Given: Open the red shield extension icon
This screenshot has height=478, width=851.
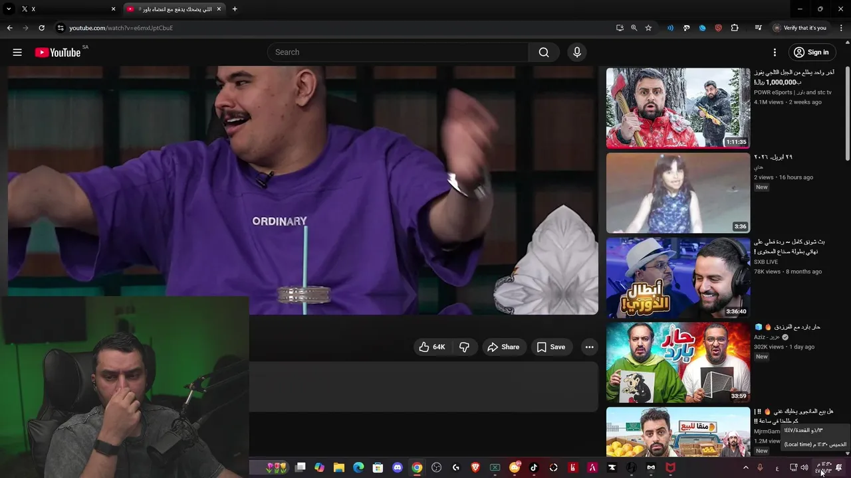Looking at the screenshot, I should coord(718,28).
